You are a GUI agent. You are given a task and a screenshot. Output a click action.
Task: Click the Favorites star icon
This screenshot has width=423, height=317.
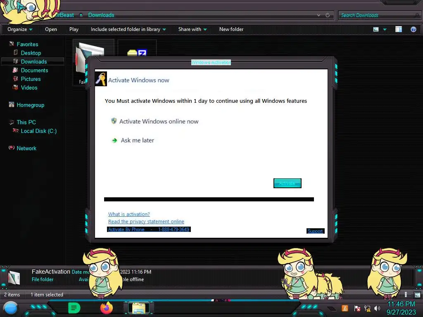pos(12,44)
